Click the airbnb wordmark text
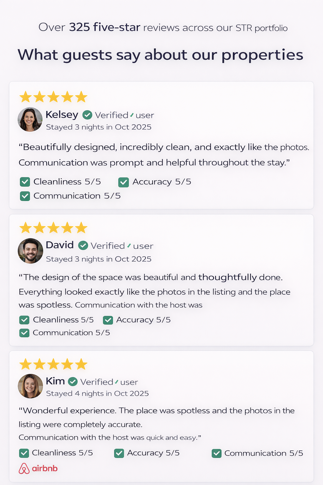 click(45, 468)
